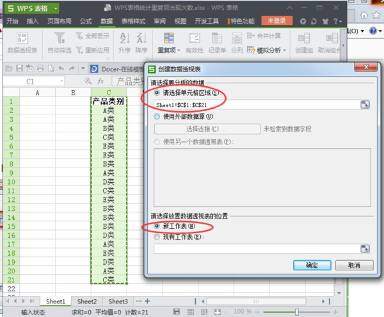Switch to Sheet2 tab

coord(87,302)
